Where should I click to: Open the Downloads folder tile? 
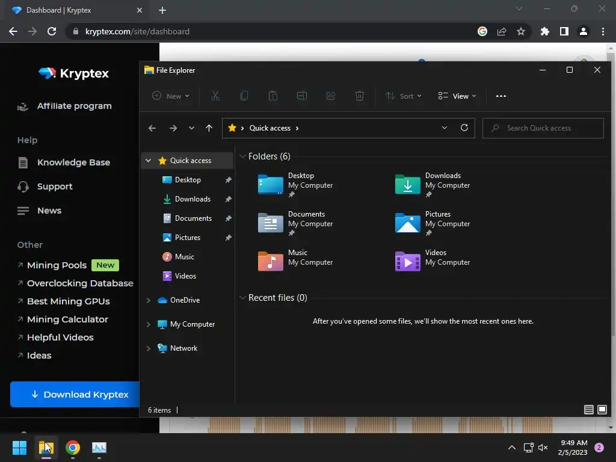433,184
